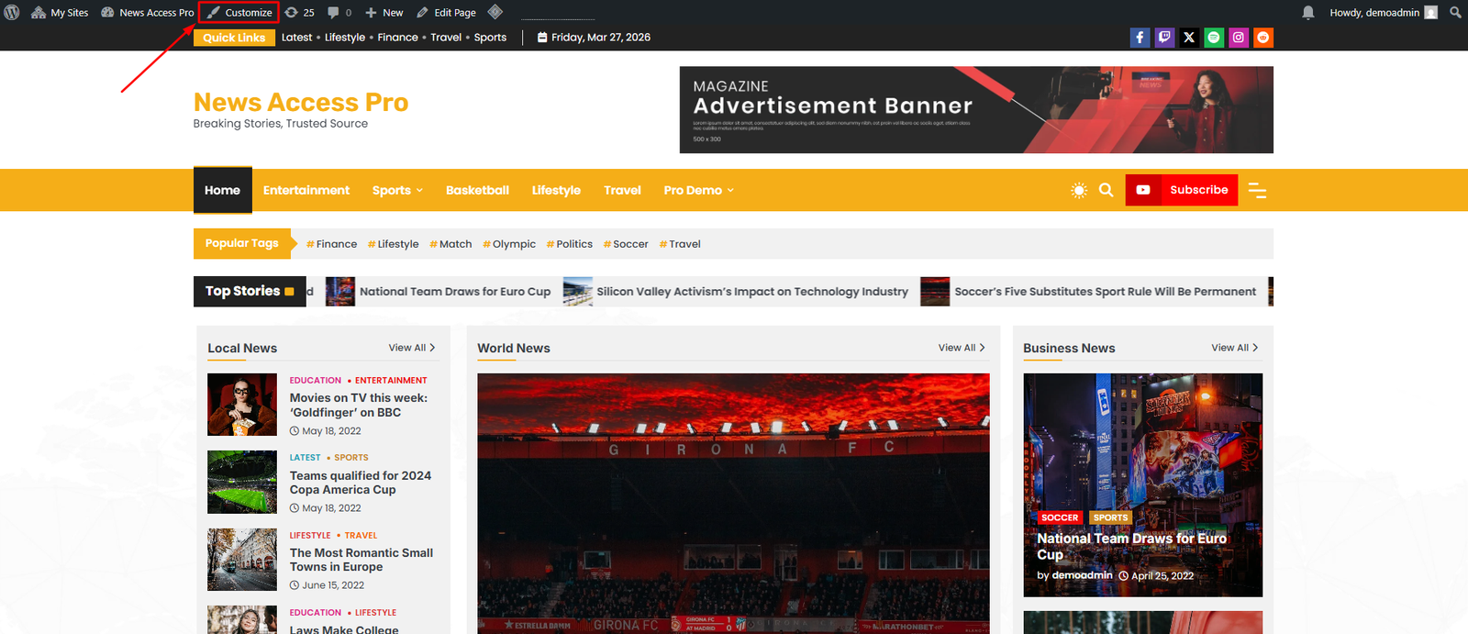Open the Goldfinger movie article thumbnail
The image size is (1468, 634).
point(242,405)
